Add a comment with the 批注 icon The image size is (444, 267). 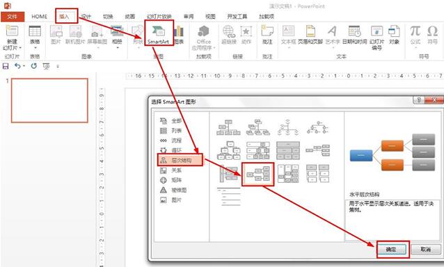(267, 35)
